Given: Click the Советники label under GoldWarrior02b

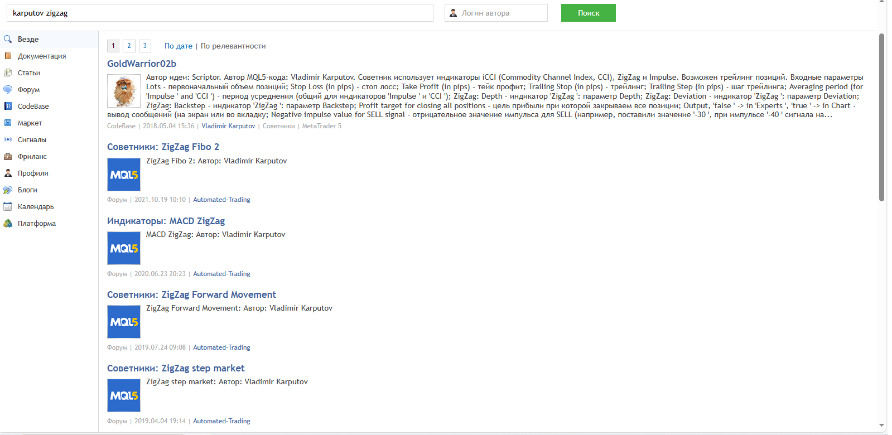Looking at the screenshot, I should click(x=278, y=126).
